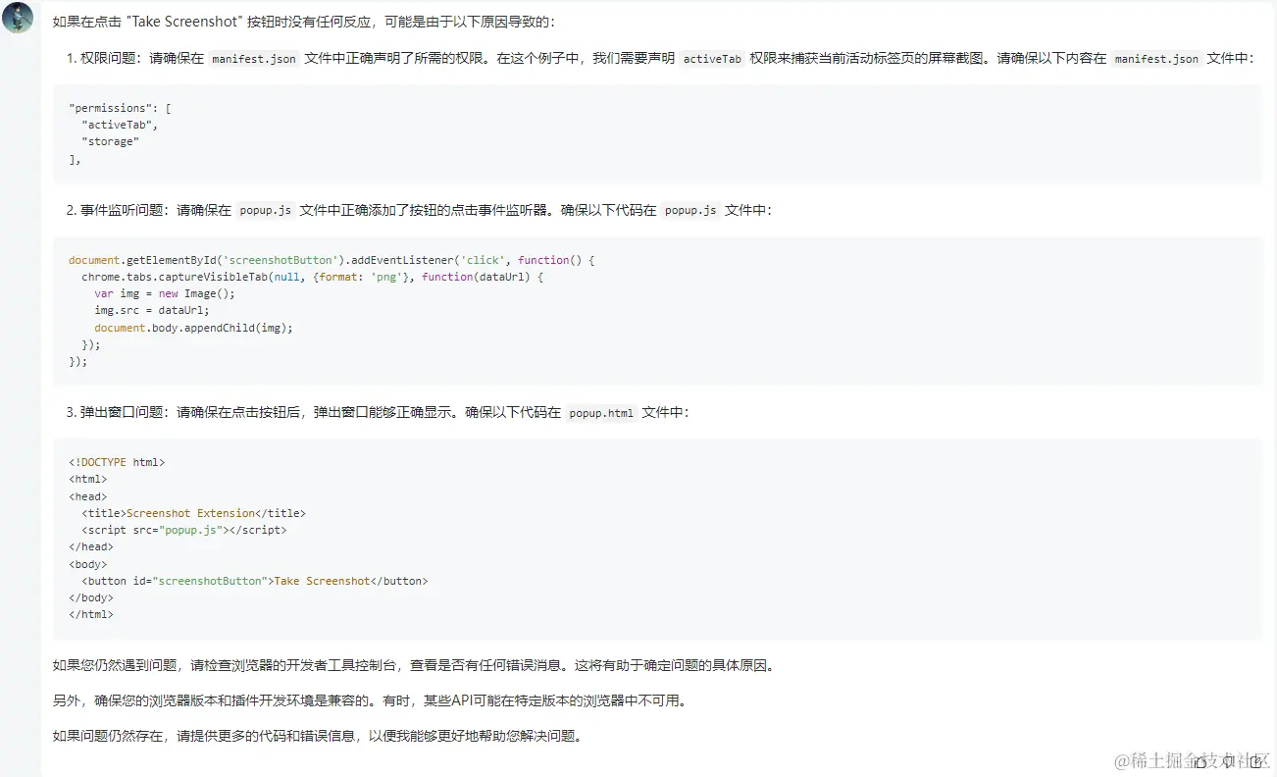The width and height of the screenshot is (1277, 777).
Task: Click the <head> opening tag line
Action: click(x=87, y=496)
